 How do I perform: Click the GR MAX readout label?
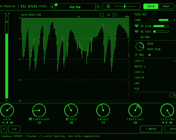pos(145,37)
